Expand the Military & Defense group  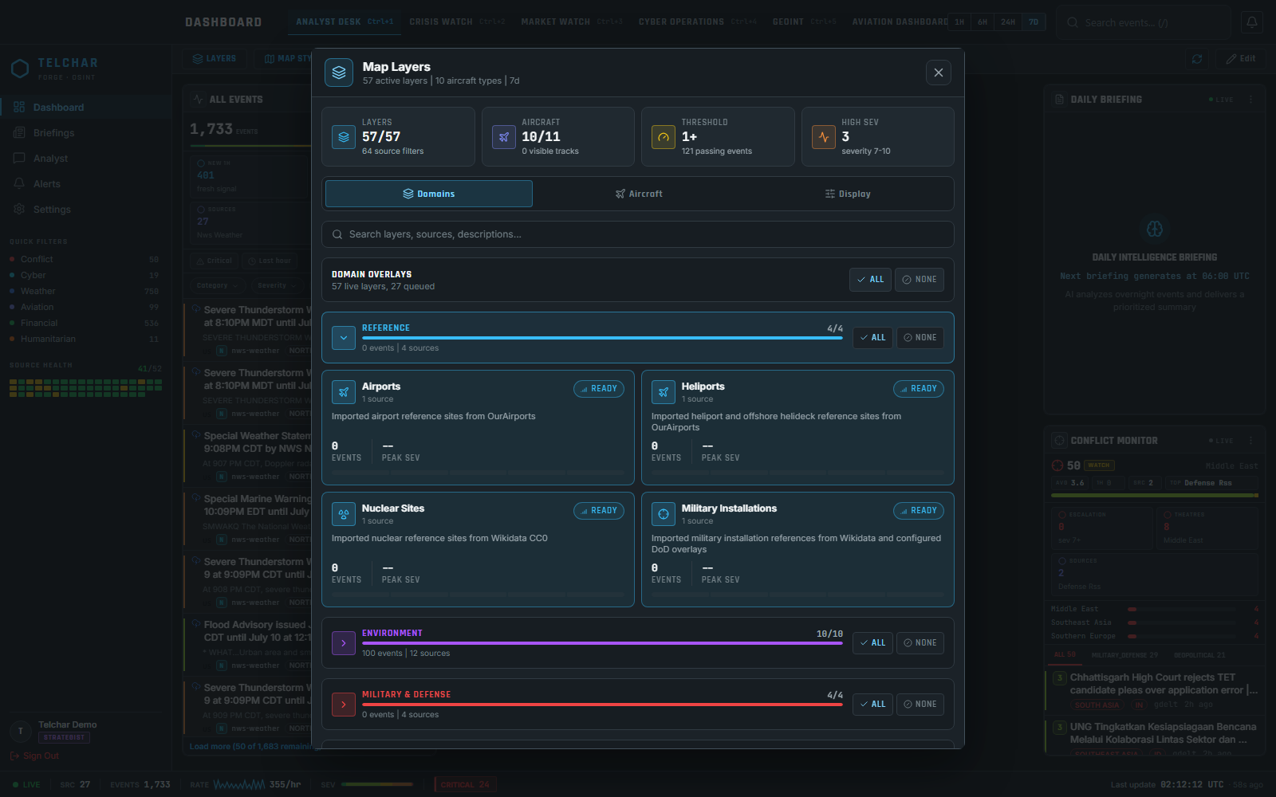(x=344, y=705)
